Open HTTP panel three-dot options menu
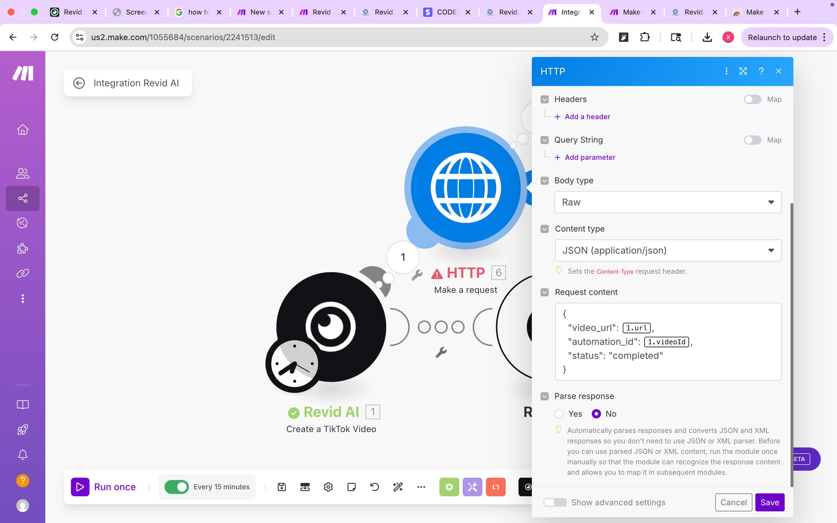Screen dimensions: 837x523 point(726,71)
